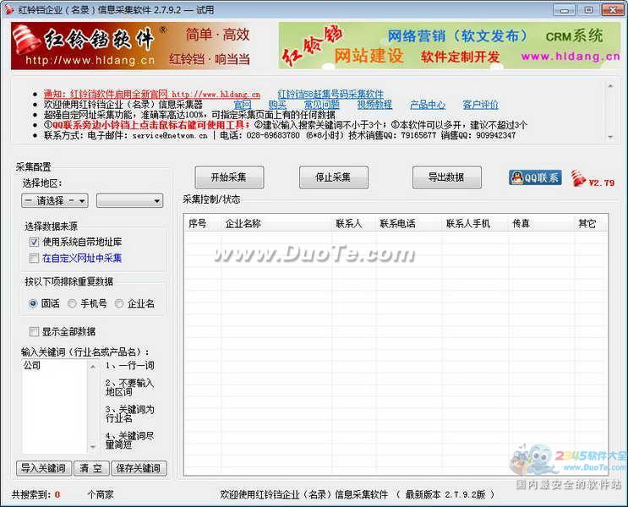Open the 客户评价 link
This screenshot has height=507, width=628.
481,105
